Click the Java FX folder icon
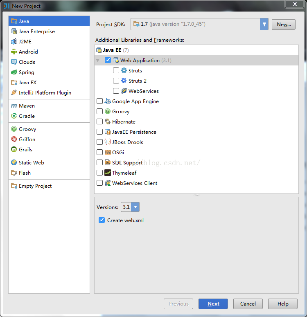307x317 pixels. click(x=14, y=83)
